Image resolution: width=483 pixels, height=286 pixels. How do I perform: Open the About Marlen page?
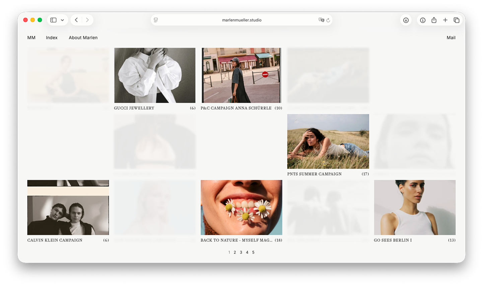click(x=83, y=38)
